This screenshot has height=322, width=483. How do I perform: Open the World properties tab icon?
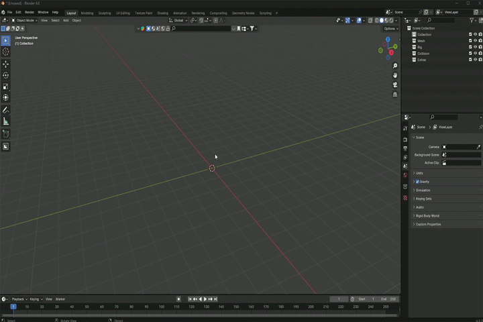(x=405, y=175)
